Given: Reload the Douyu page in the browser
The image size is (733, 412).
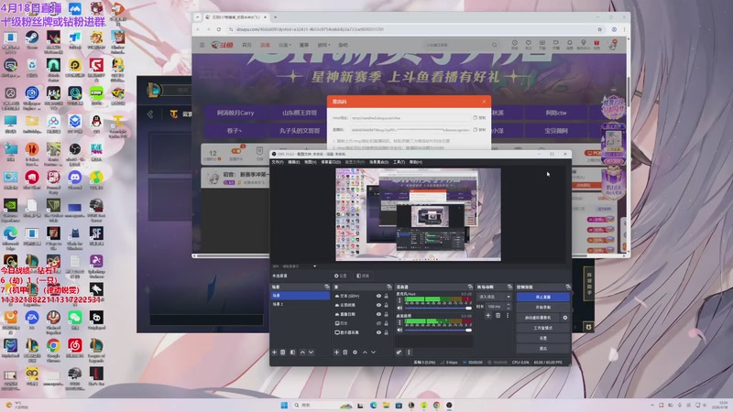Looking at the screenshot, I should click(x=218, y=29).
